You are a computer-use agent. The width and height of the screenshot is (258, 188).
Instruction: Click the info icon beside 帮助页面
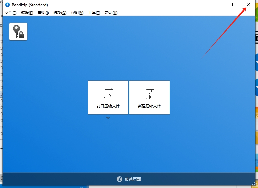[x=120, y=179]
